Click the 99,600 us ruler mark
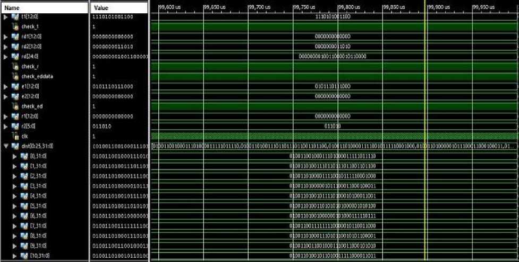This screenshot has width=519, height=262. point(169,7)
